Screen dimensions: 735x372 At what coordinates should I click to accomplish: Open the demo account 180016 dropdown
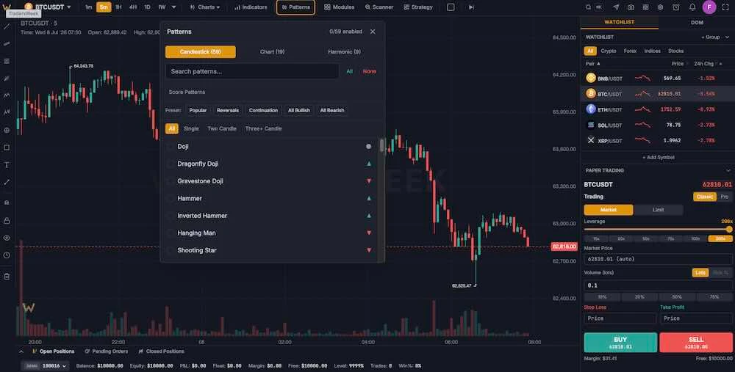point(46,366)
